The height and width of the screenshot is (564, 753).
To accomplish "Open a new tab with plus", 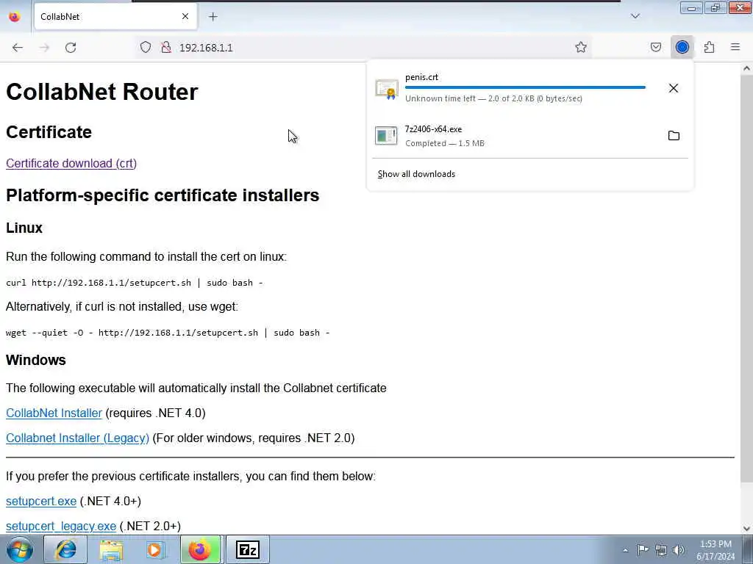I will 213,17.
